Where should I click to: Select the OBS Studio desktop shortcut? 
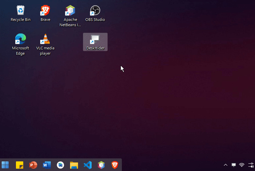(95, 14)
